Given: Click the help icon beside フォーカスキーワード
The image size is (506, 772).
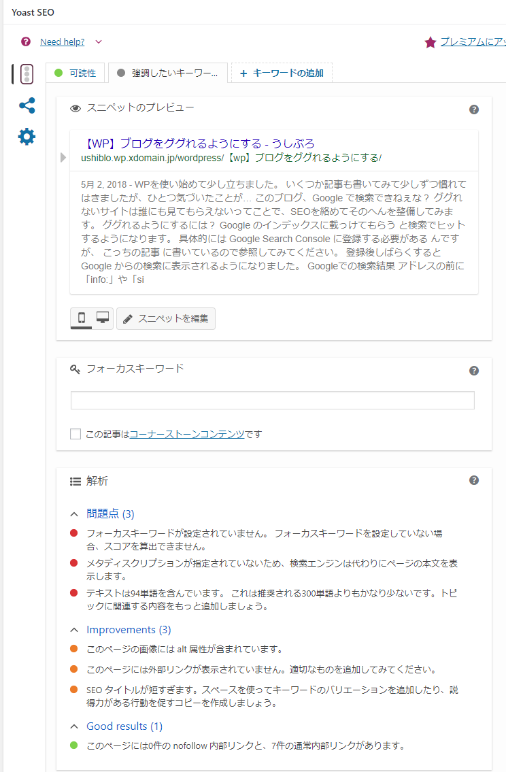Looking at the screenshot, I should pyautogui.click(x=474, y=371).
